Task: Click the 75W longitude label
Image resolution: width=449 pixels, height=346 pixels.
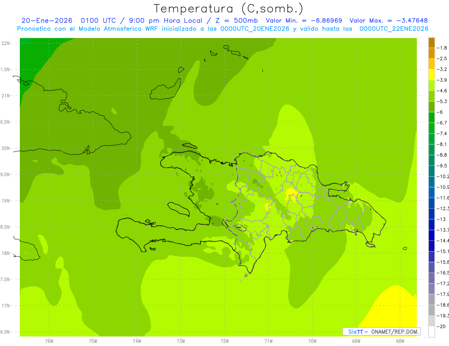Action: point(93,341)
